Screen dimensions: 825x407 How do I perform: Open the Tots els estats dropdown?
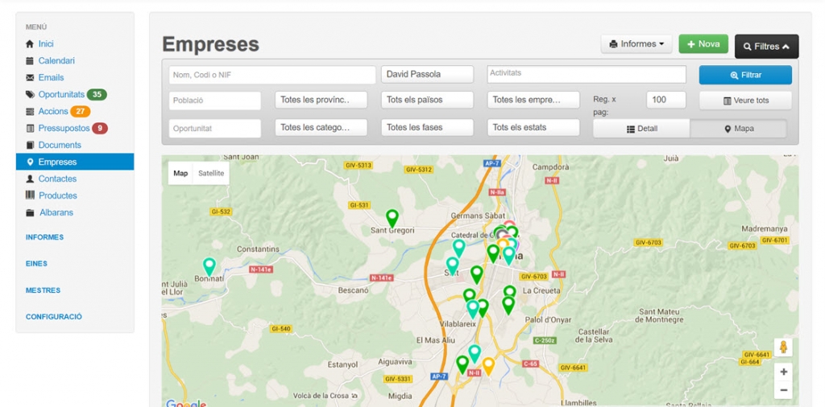[533, 128]
